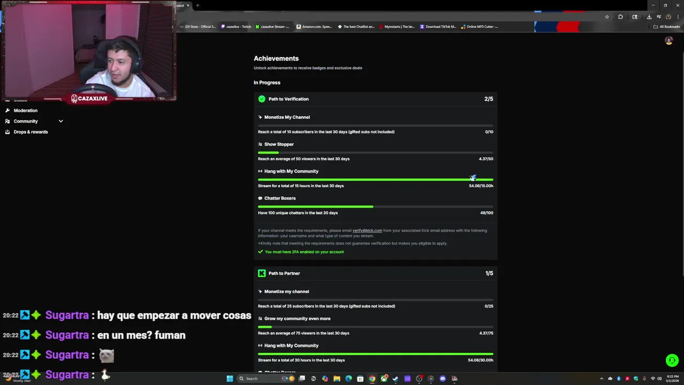Open Drops & rewards in sidebar

coord(26,132)
